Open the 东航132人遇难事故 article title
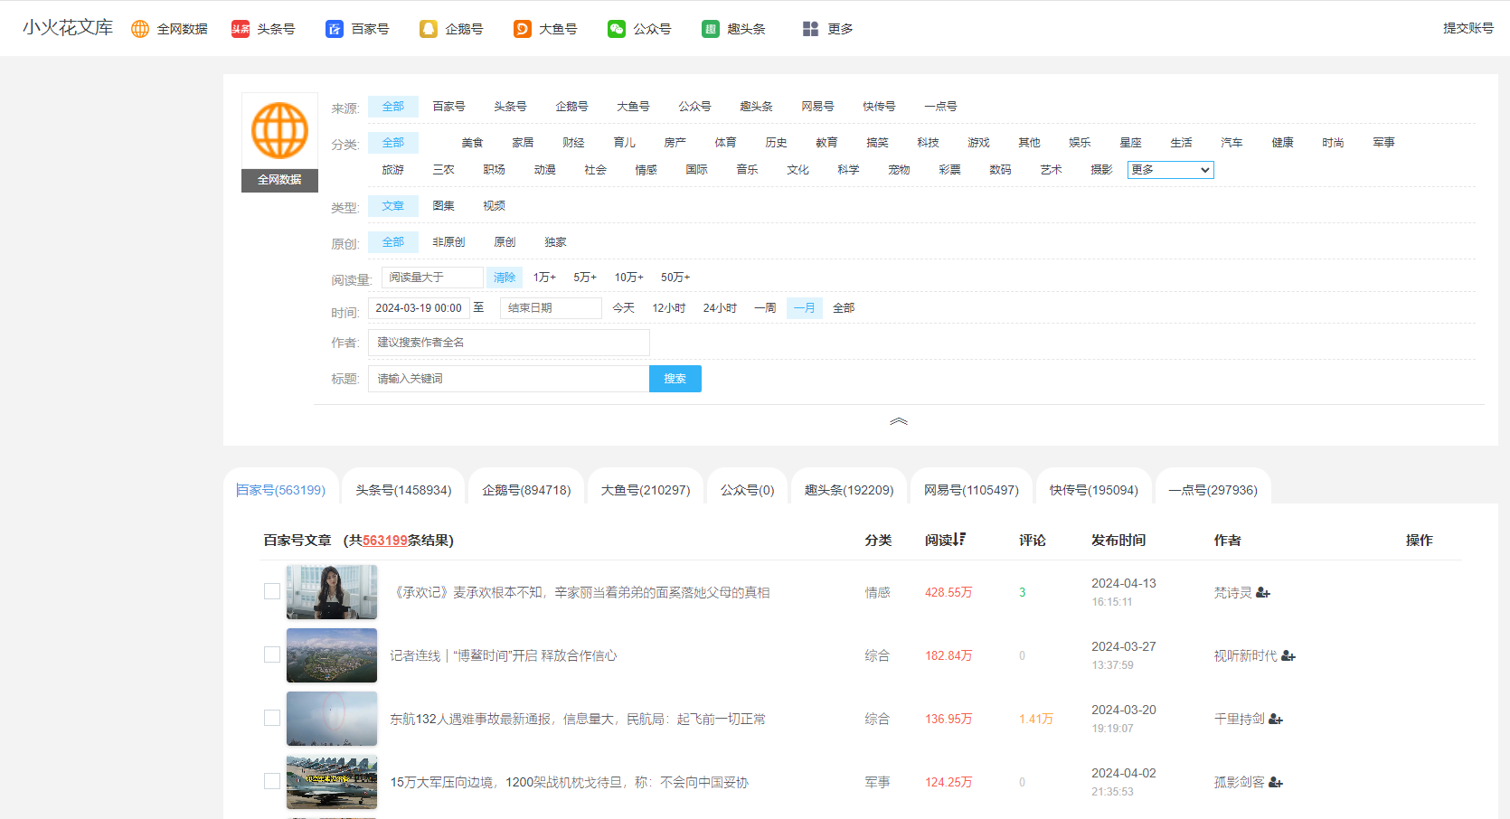 [578, 720]
